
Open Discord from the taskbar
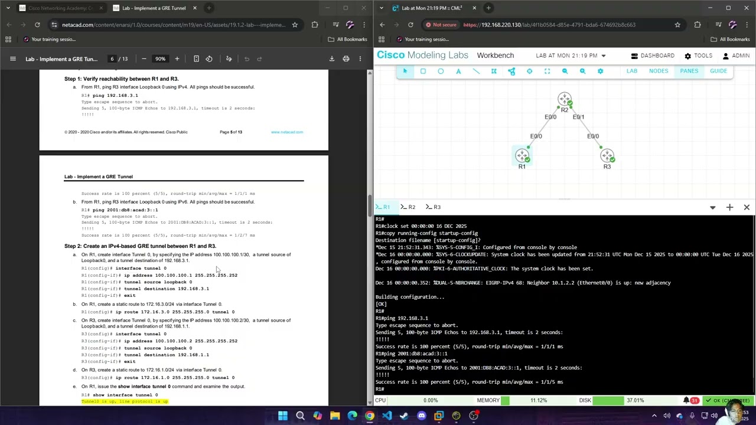[x=421, y=416]
